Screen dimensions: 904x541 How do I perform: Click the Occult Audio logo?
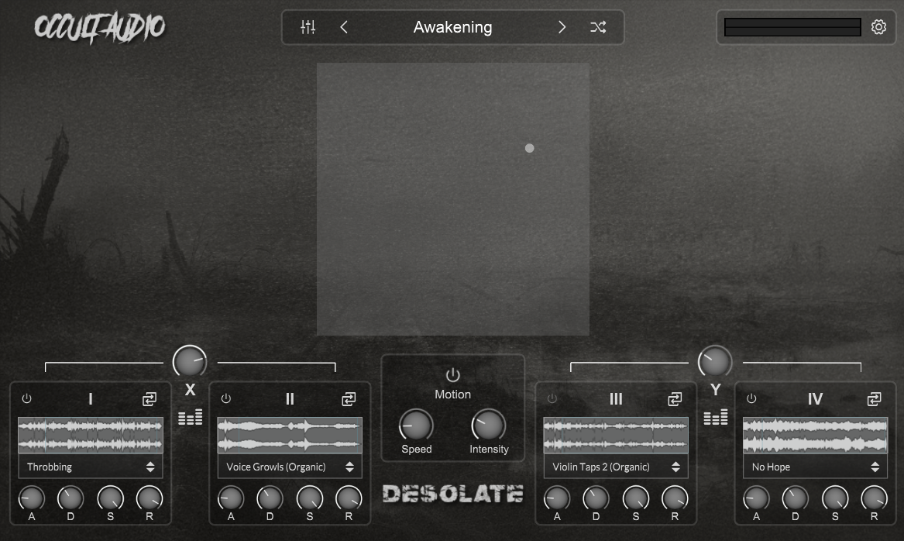(99, 28)
